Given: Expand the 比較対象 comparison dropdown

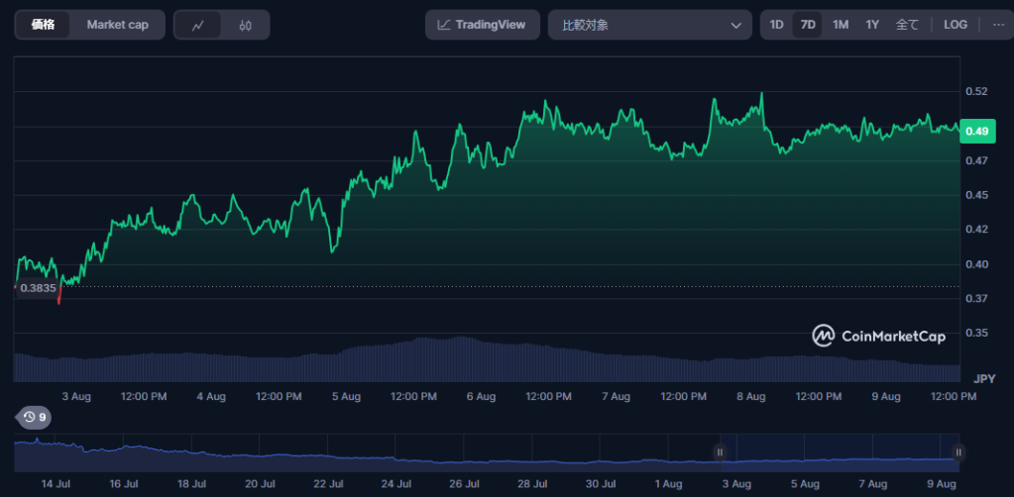Looking at the screenshot, I should pyautogui.click(x=650, y=25).
